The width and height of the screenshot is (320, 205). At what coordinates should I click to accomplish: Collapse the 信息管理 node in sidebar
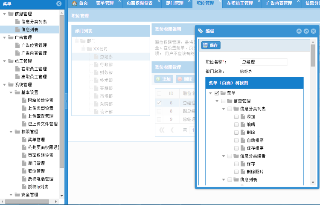[x=5, y=14]
